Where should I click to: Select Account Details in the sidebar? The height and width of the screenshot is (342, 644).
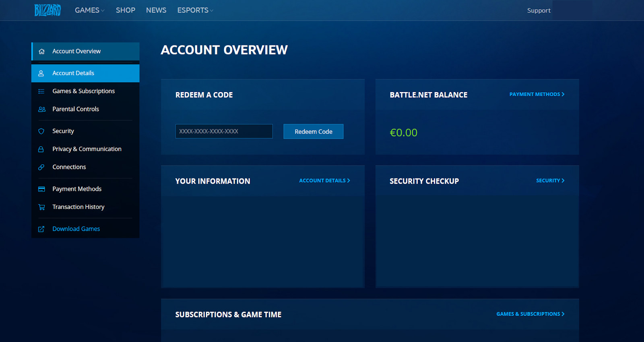[85, 73]
